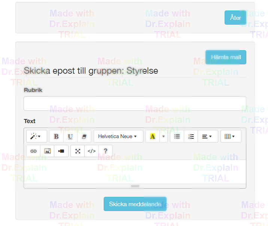Open the text color options arrow
Viewport: 268px width, 226px height.
point(164,136)
